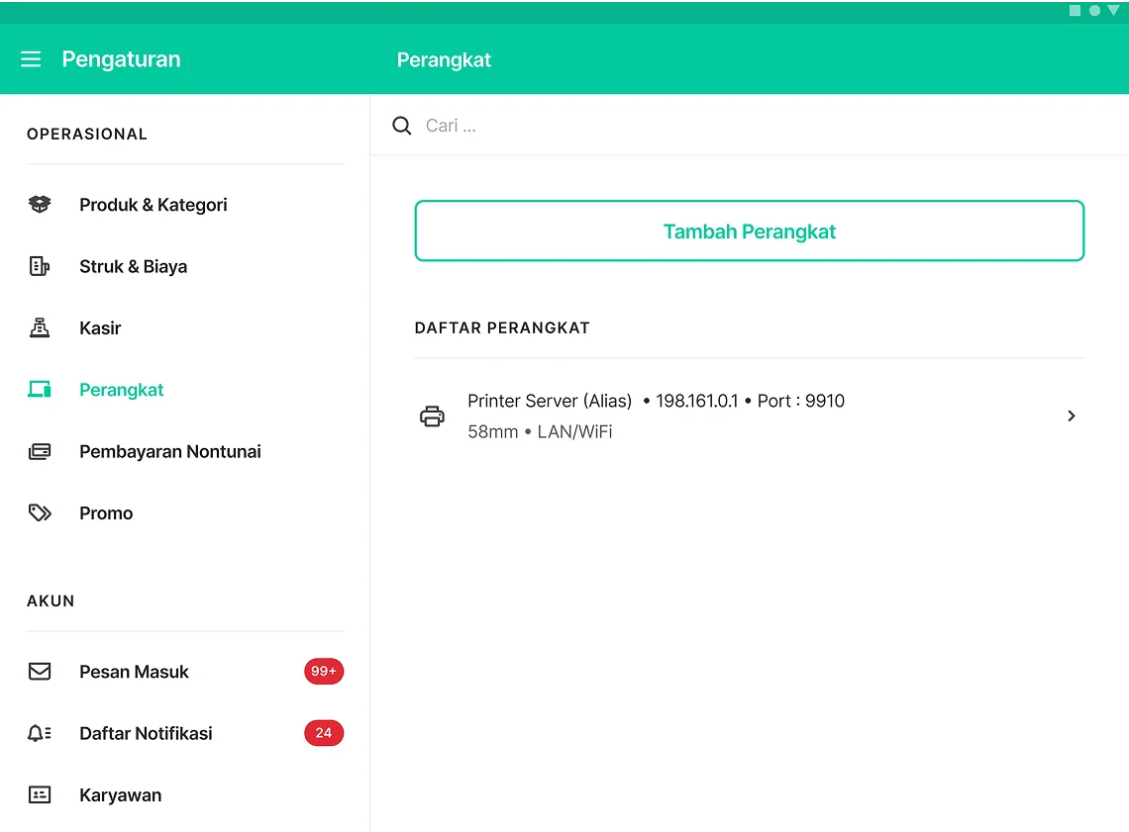This screenshot has width=1129, height=832.
Task: Go to Pembayaran Nontunai menu item
Action: pyautogui.click(x=169, y=452)
